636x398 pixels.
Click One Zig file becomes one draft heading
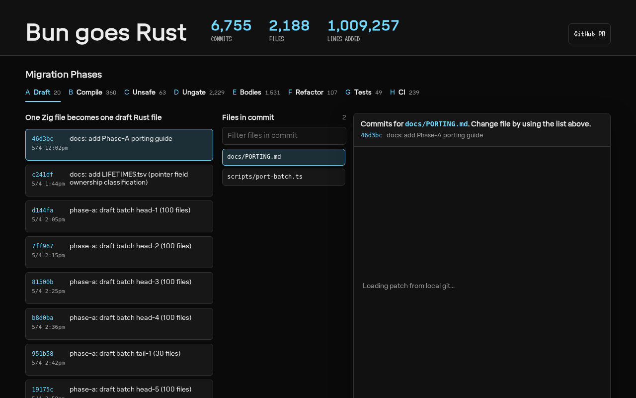[93, 117]
